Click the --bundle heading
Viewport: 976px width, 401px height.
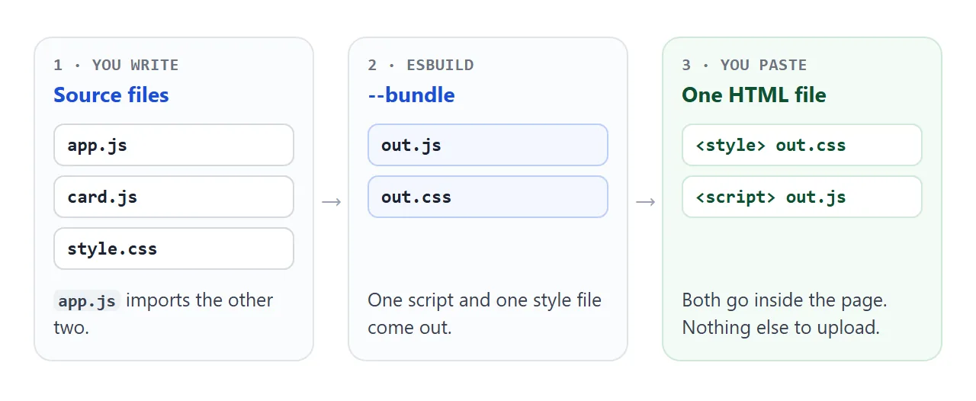411,95
